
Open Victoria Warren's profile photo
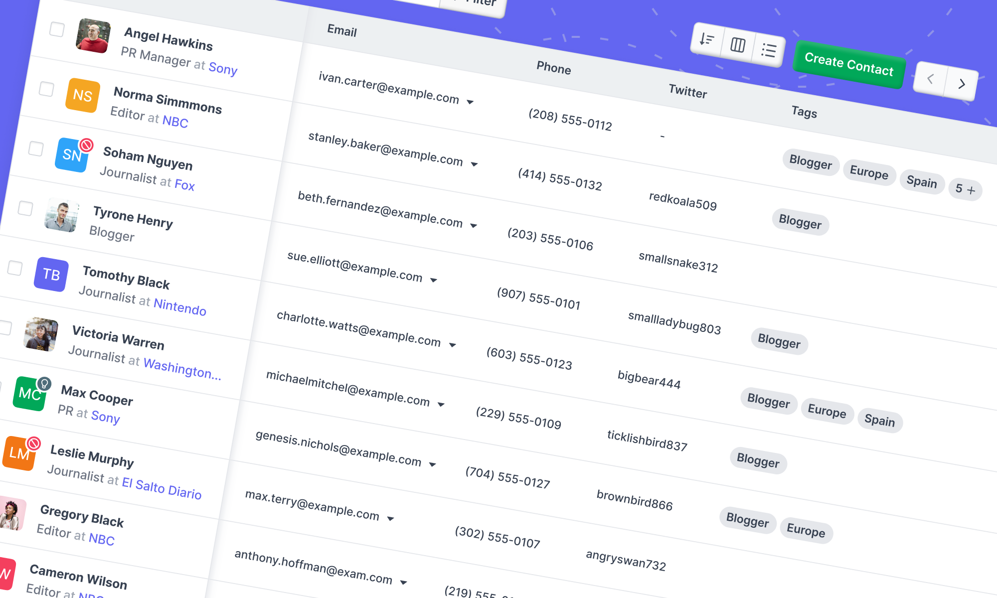click(41, 334)
